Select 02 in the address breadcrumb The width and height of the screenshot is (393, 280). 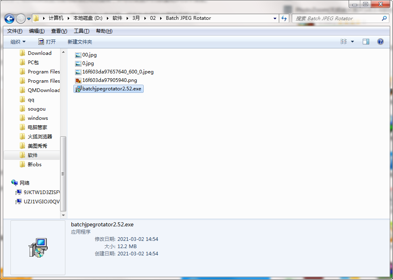[x=153, y=18]
